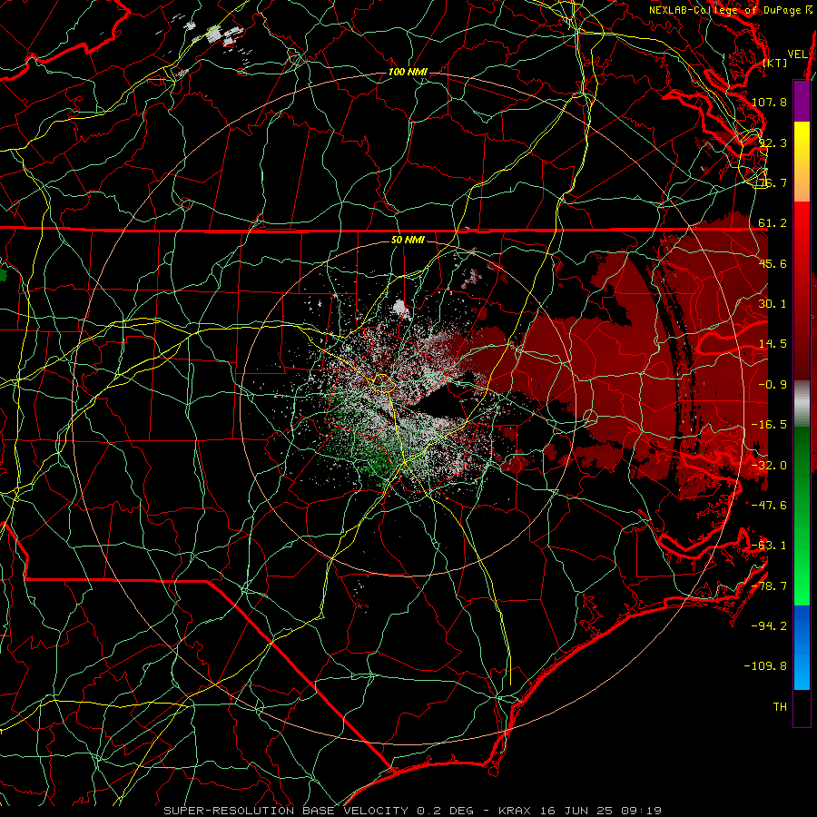Select the -109.8 velocity scale value
The image size is (817, 817).
[765, 666]
